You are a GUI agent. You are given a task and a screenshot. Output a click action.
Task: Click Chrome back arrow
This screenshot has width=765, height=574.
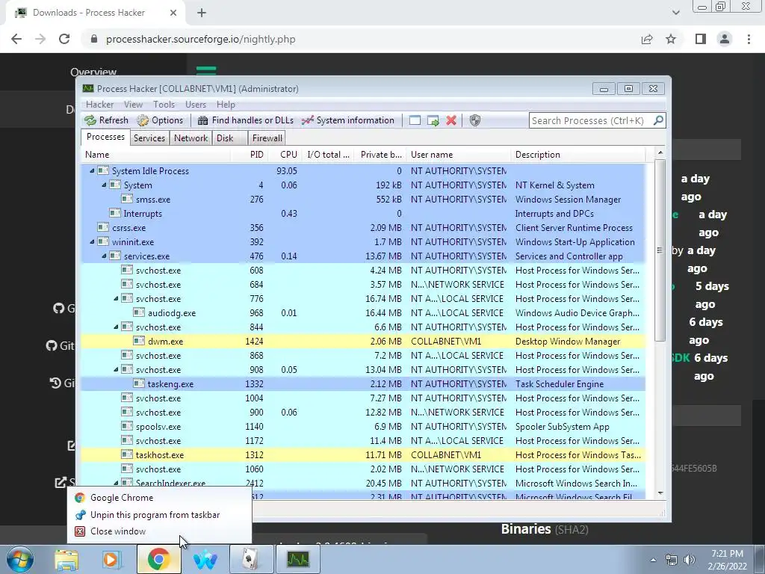[16, 39]
